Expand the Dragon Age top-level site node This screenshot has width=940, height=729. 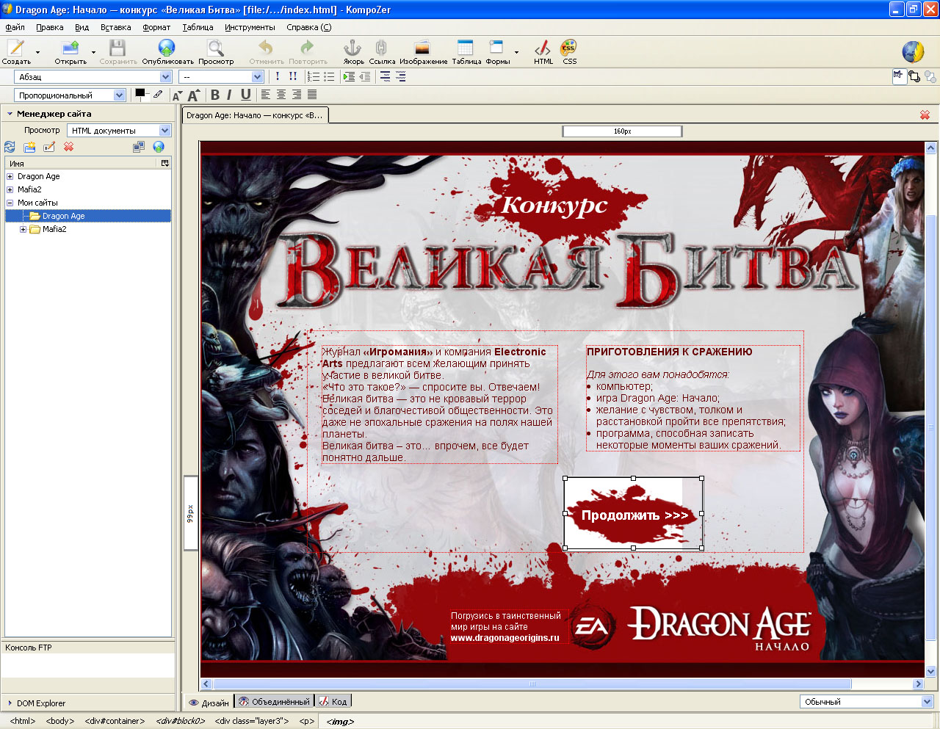(10, 176)
